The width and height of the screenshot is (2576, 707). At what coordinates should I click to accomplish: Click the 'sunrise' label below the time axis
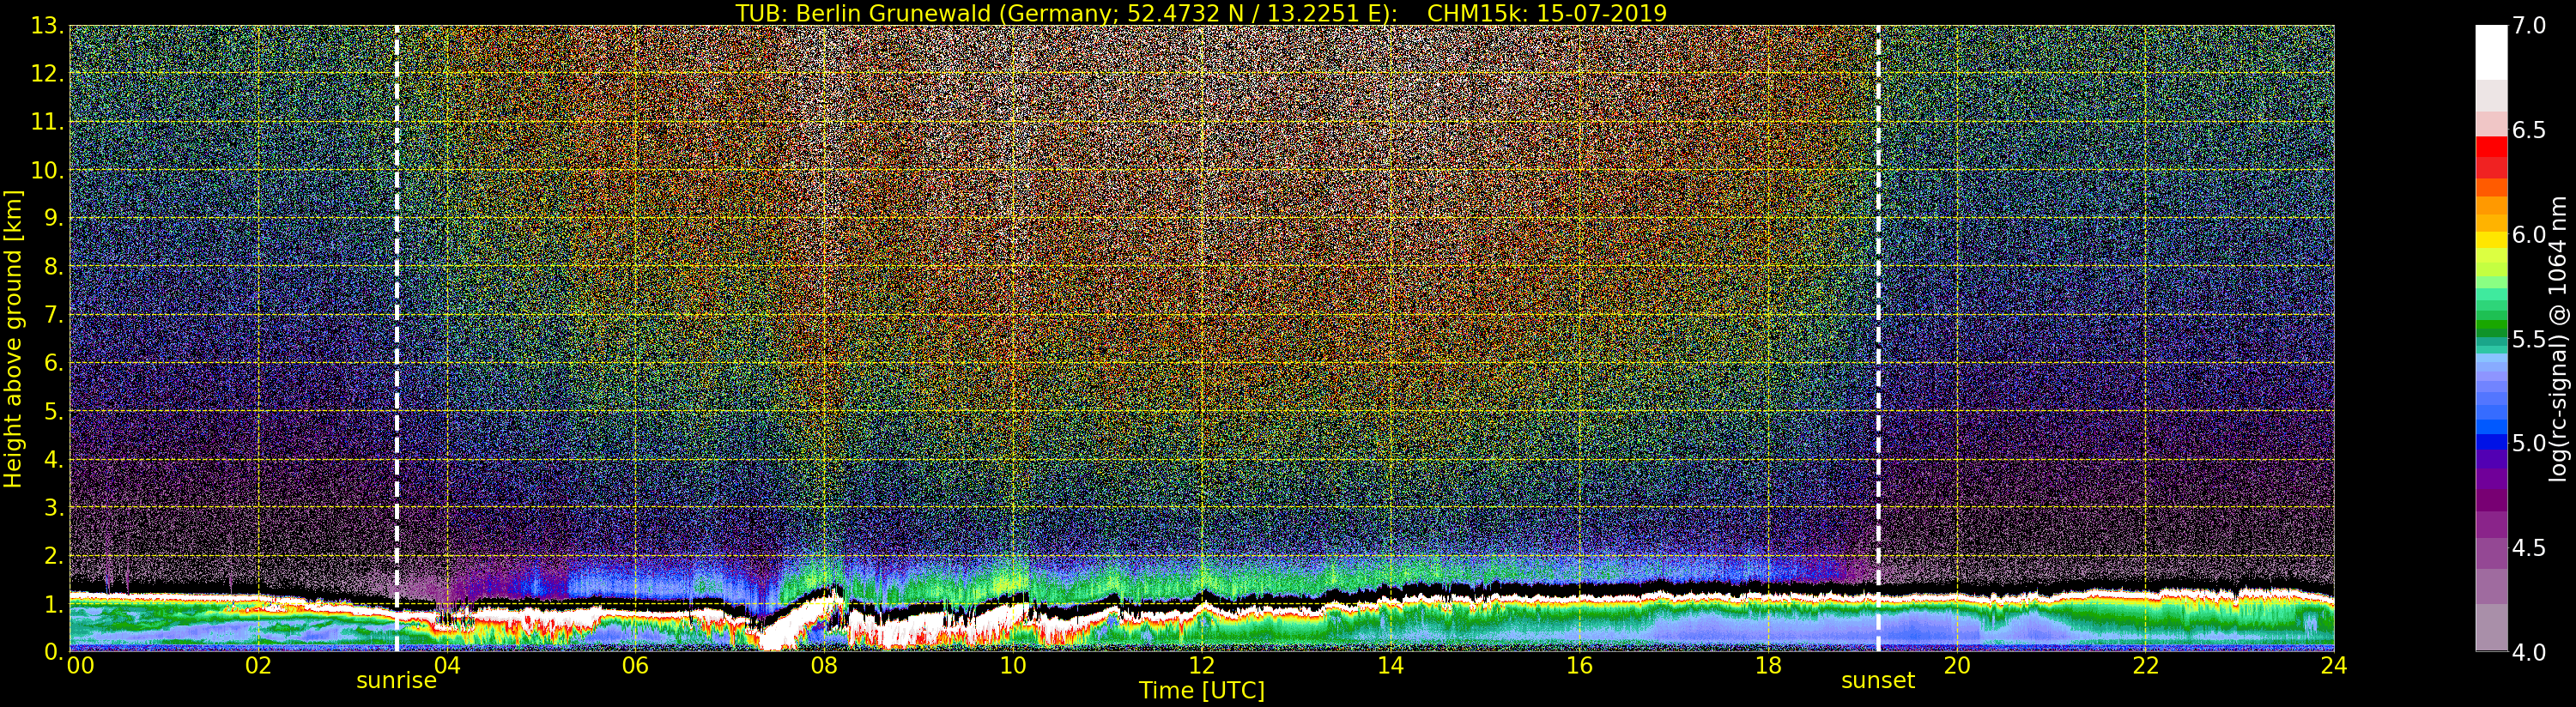[x=396, y=681]
